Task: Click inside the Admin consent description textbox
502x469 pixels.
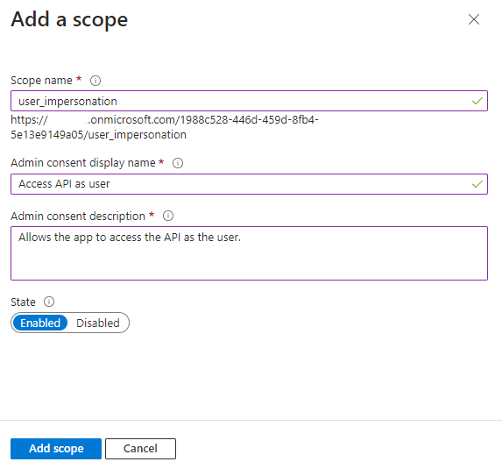Action: tap(249, 253)
